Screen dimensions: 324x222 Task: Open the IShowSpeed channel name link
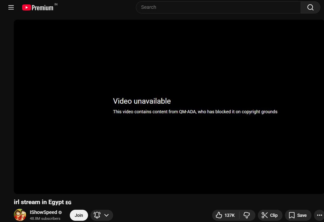pyautogui.click(x=43, y=212)
